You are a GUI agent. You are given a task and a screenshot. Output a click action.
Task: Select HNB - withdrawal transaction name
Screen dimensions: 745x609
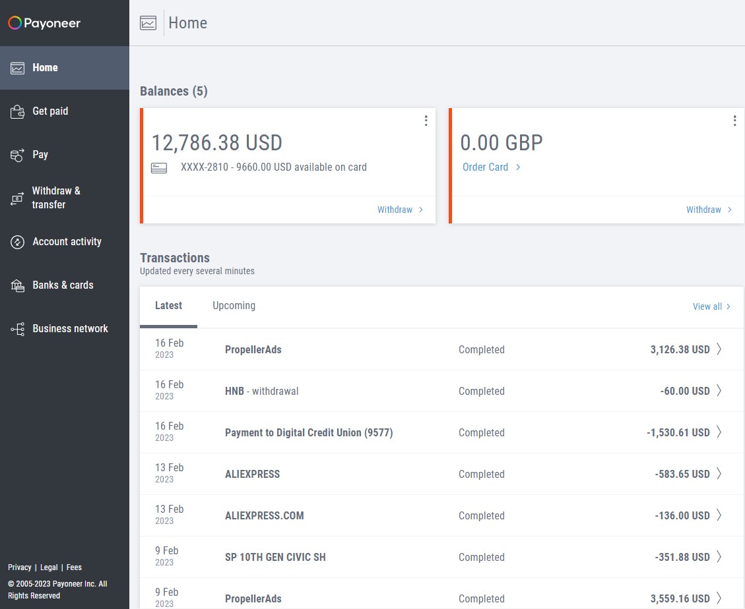tap(262, 391)
